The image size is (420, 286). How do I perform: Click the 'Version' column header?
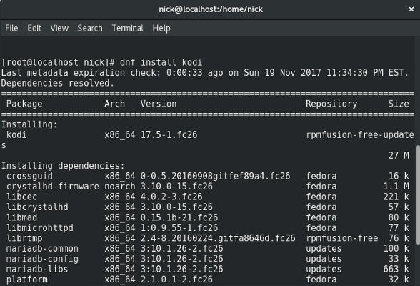pyautogui.click(x=159, y=104)
